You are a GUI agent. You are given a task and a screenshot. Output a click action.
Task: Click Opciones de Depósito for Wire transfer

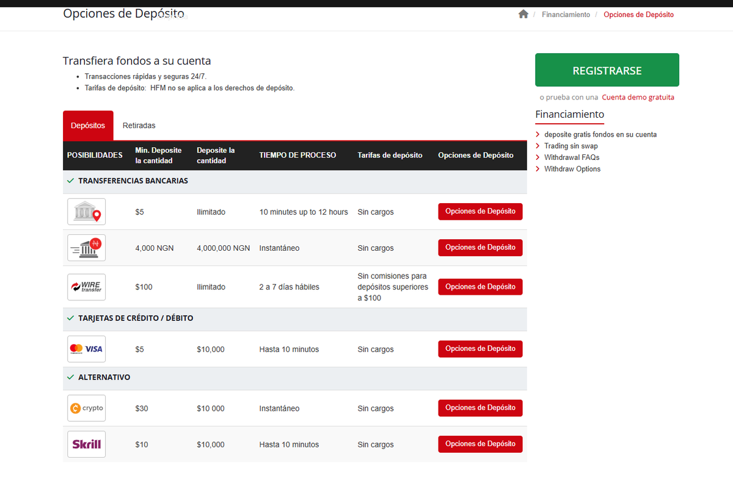pyautogui.click(x=480, y=287)
